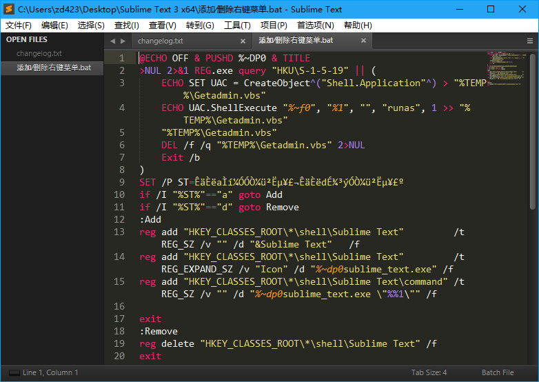Click the exit keyword on line 20
This screenshot has height=382, width=539.
[150, 356]
